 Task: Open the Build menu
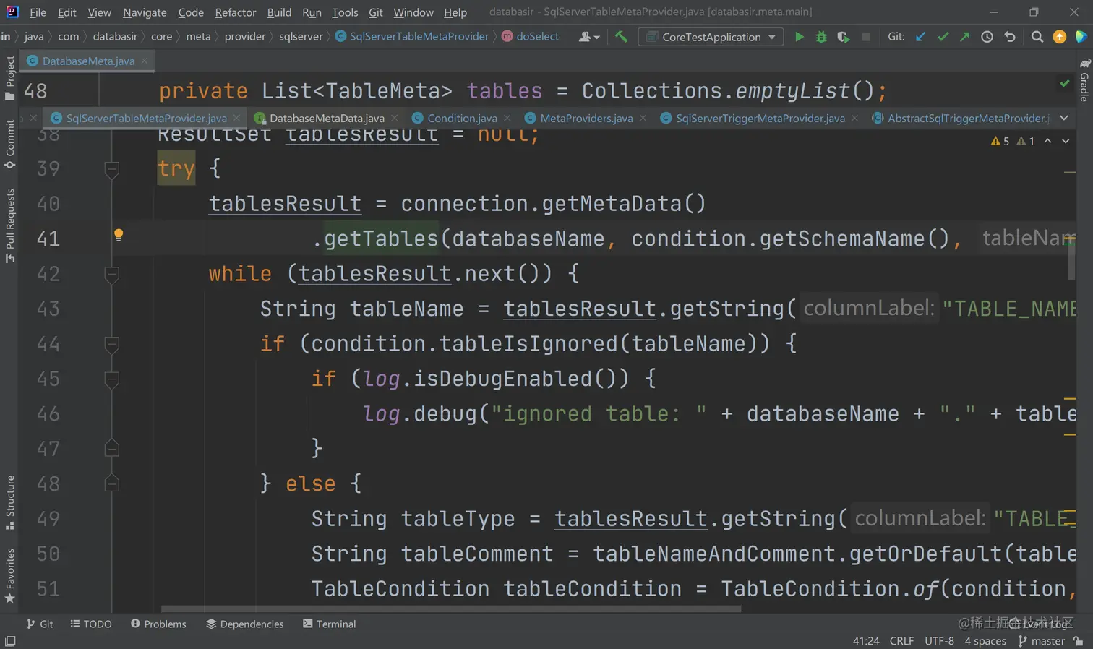279,12
